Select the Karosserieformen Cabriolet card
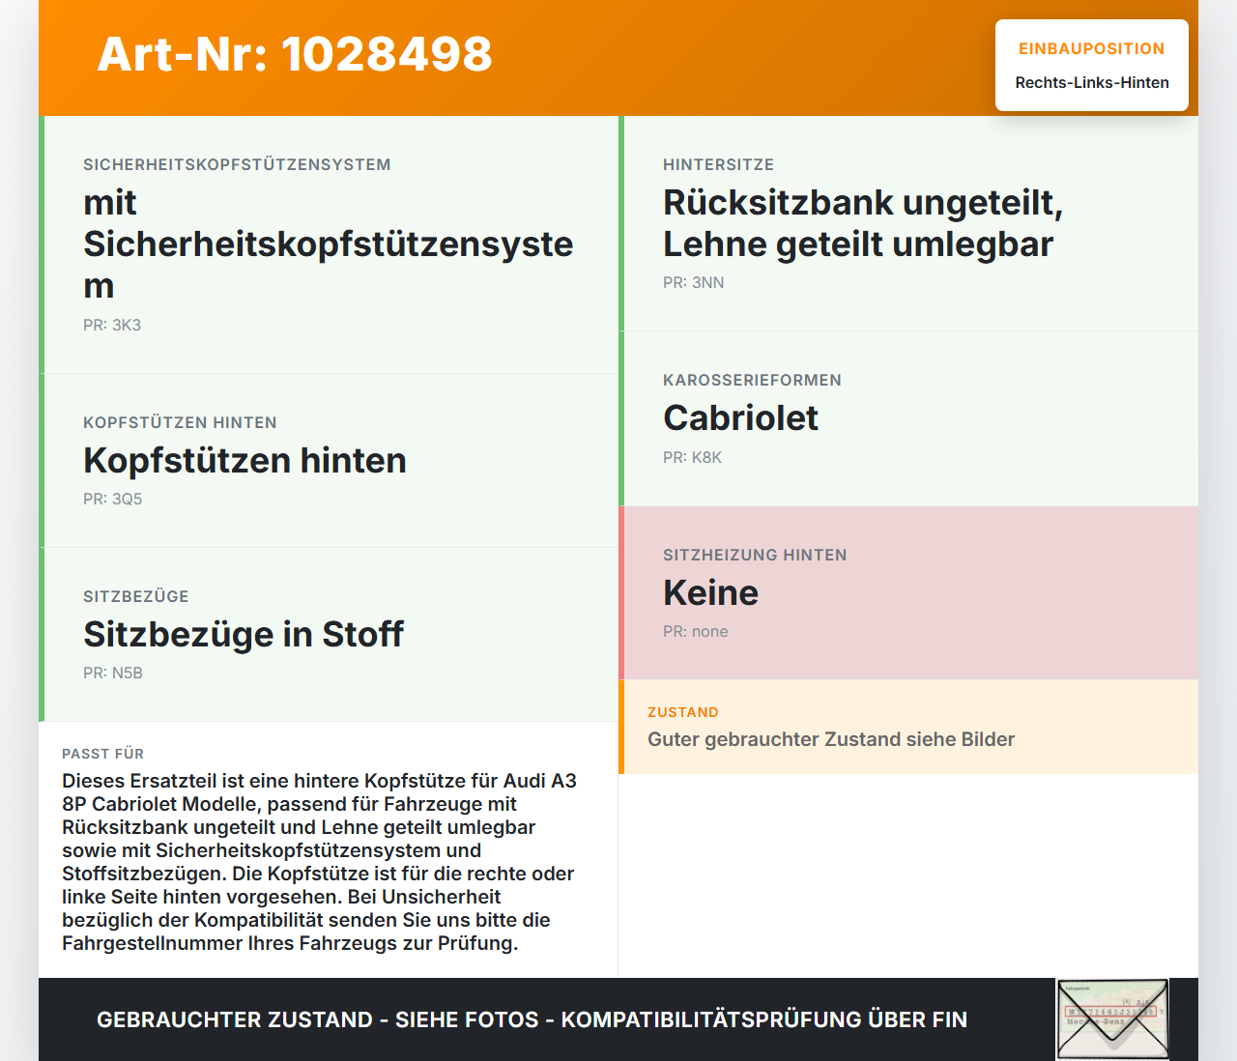Image resolution: width=1237 pixels, height=1061 pixels. (x=908, y=418)
